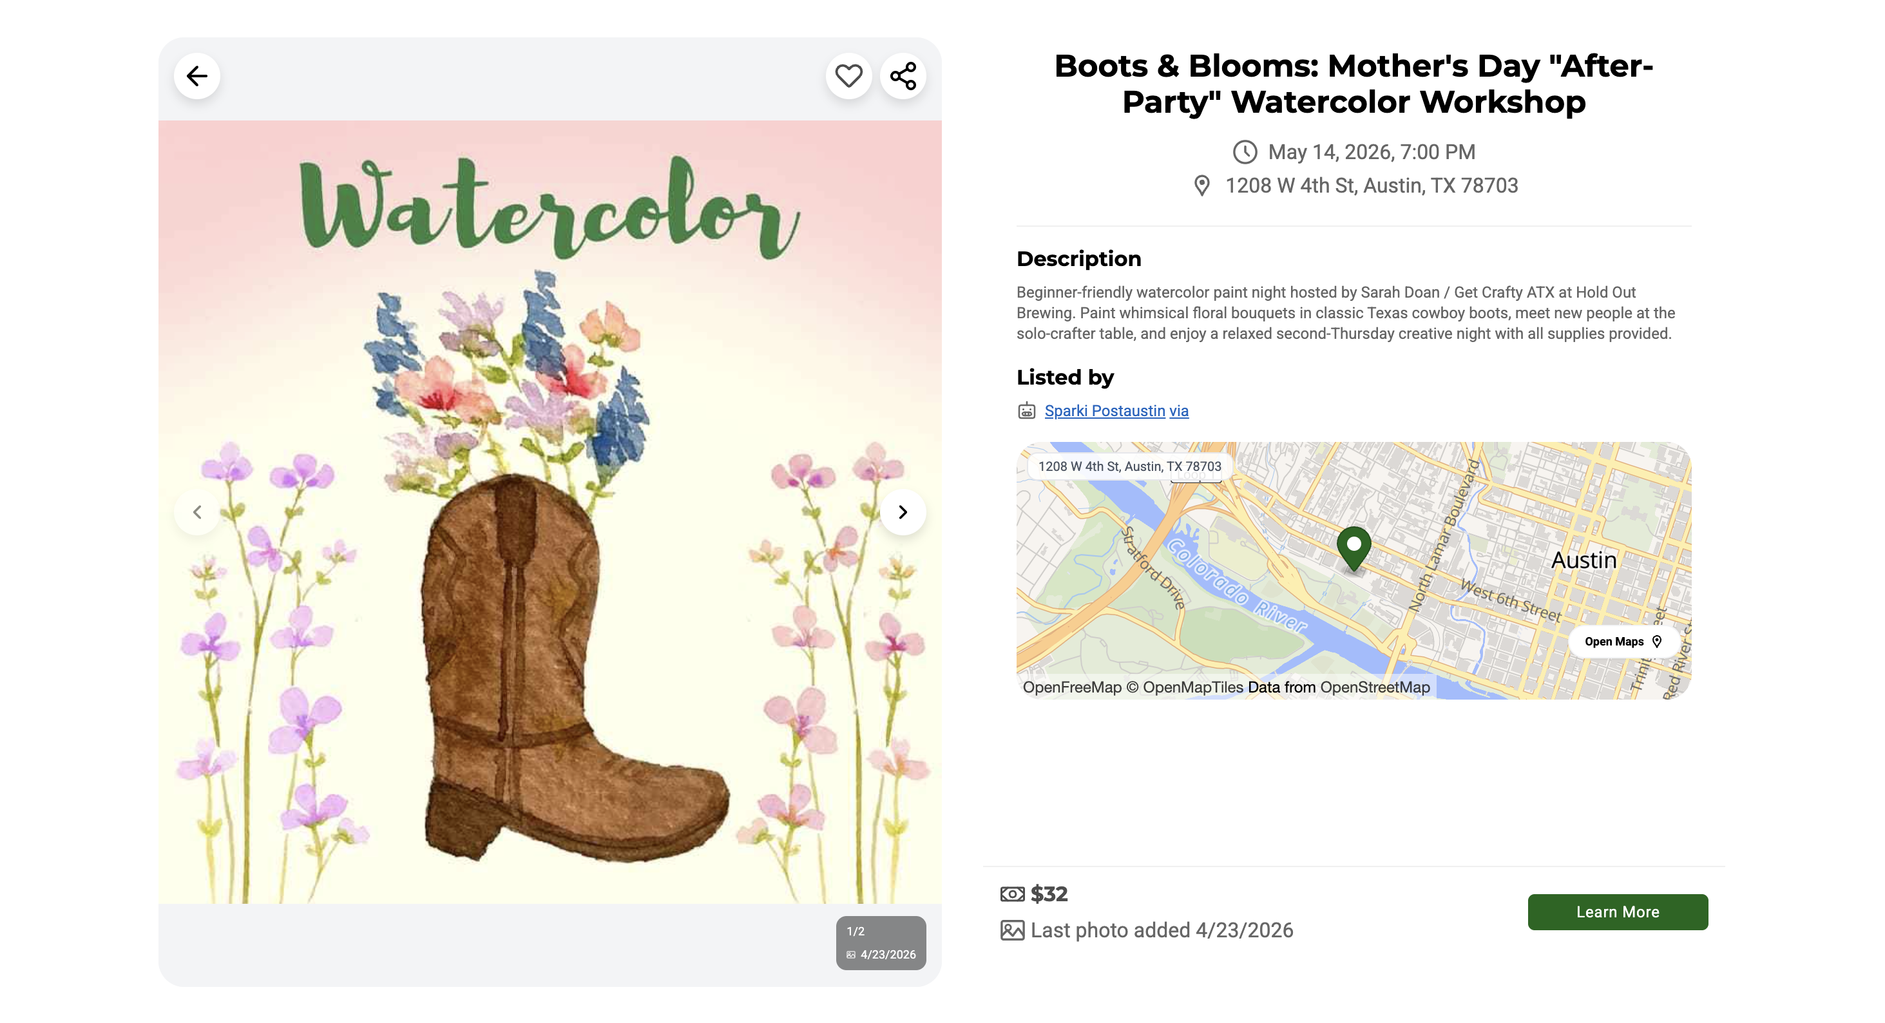Viewport: 1885px width, 1023px height.
Task: Go to the next photo arrow
Action: 903,512
